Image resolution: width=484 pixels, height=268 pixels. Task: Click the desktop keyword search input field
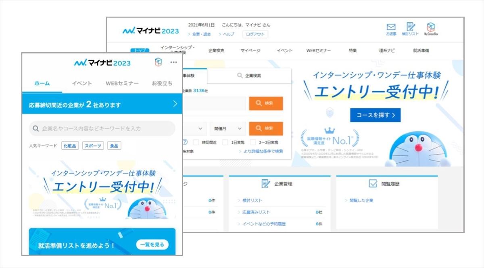point(214,103)
